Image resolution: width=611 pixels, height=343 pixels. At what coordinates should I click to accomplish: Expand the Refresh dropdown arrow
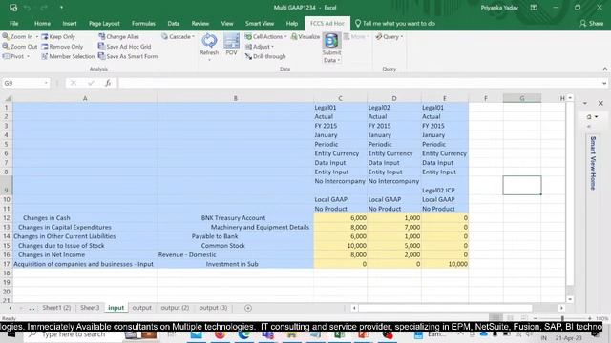click(209, 60)
